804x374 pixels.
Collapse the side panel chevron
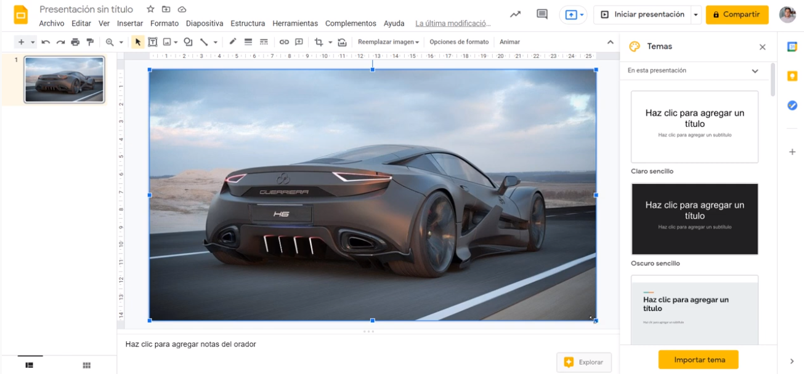[x=792, y=361]
